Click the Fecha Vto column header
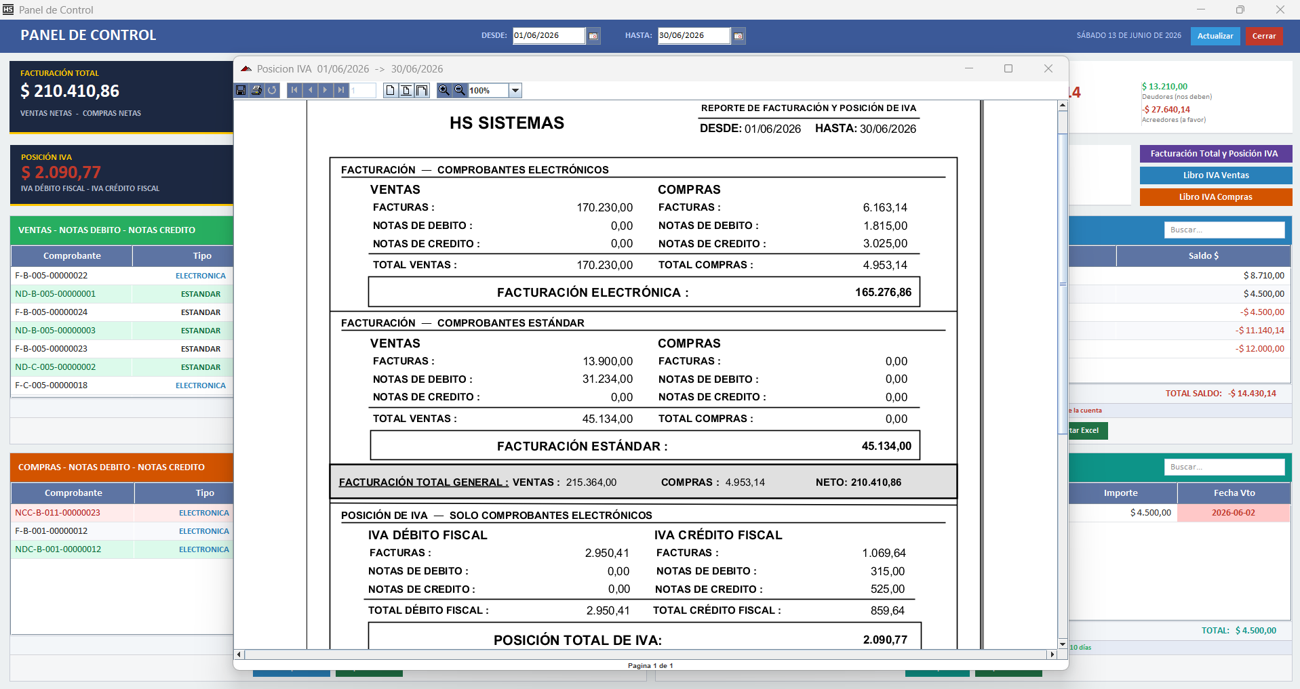The width and height of the screenshot is (1300, 689). click(x=1234, y=493)
